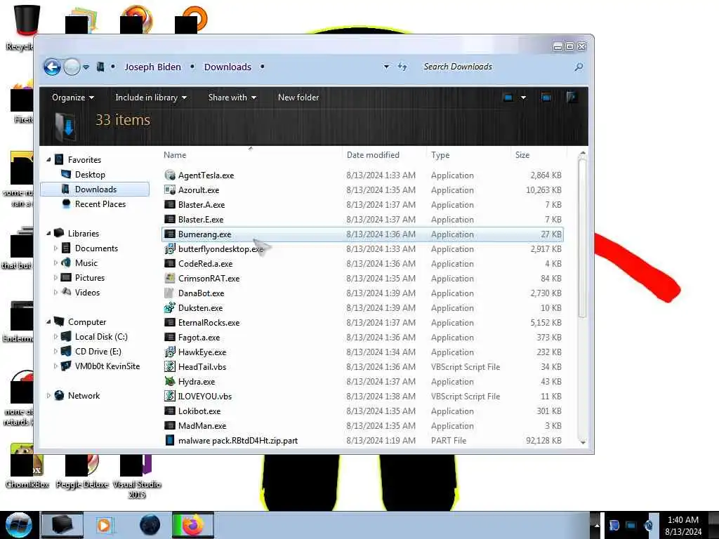Select CD Drive (E:) in sidebar
The height and width of the screenshot is (539, 719).
pos(98,351)
